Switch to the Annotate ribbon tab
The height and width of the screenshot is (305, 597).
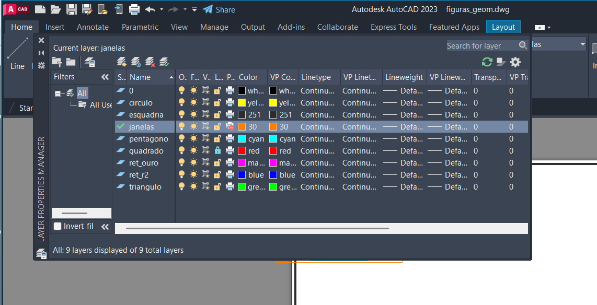tap(93, 27)
